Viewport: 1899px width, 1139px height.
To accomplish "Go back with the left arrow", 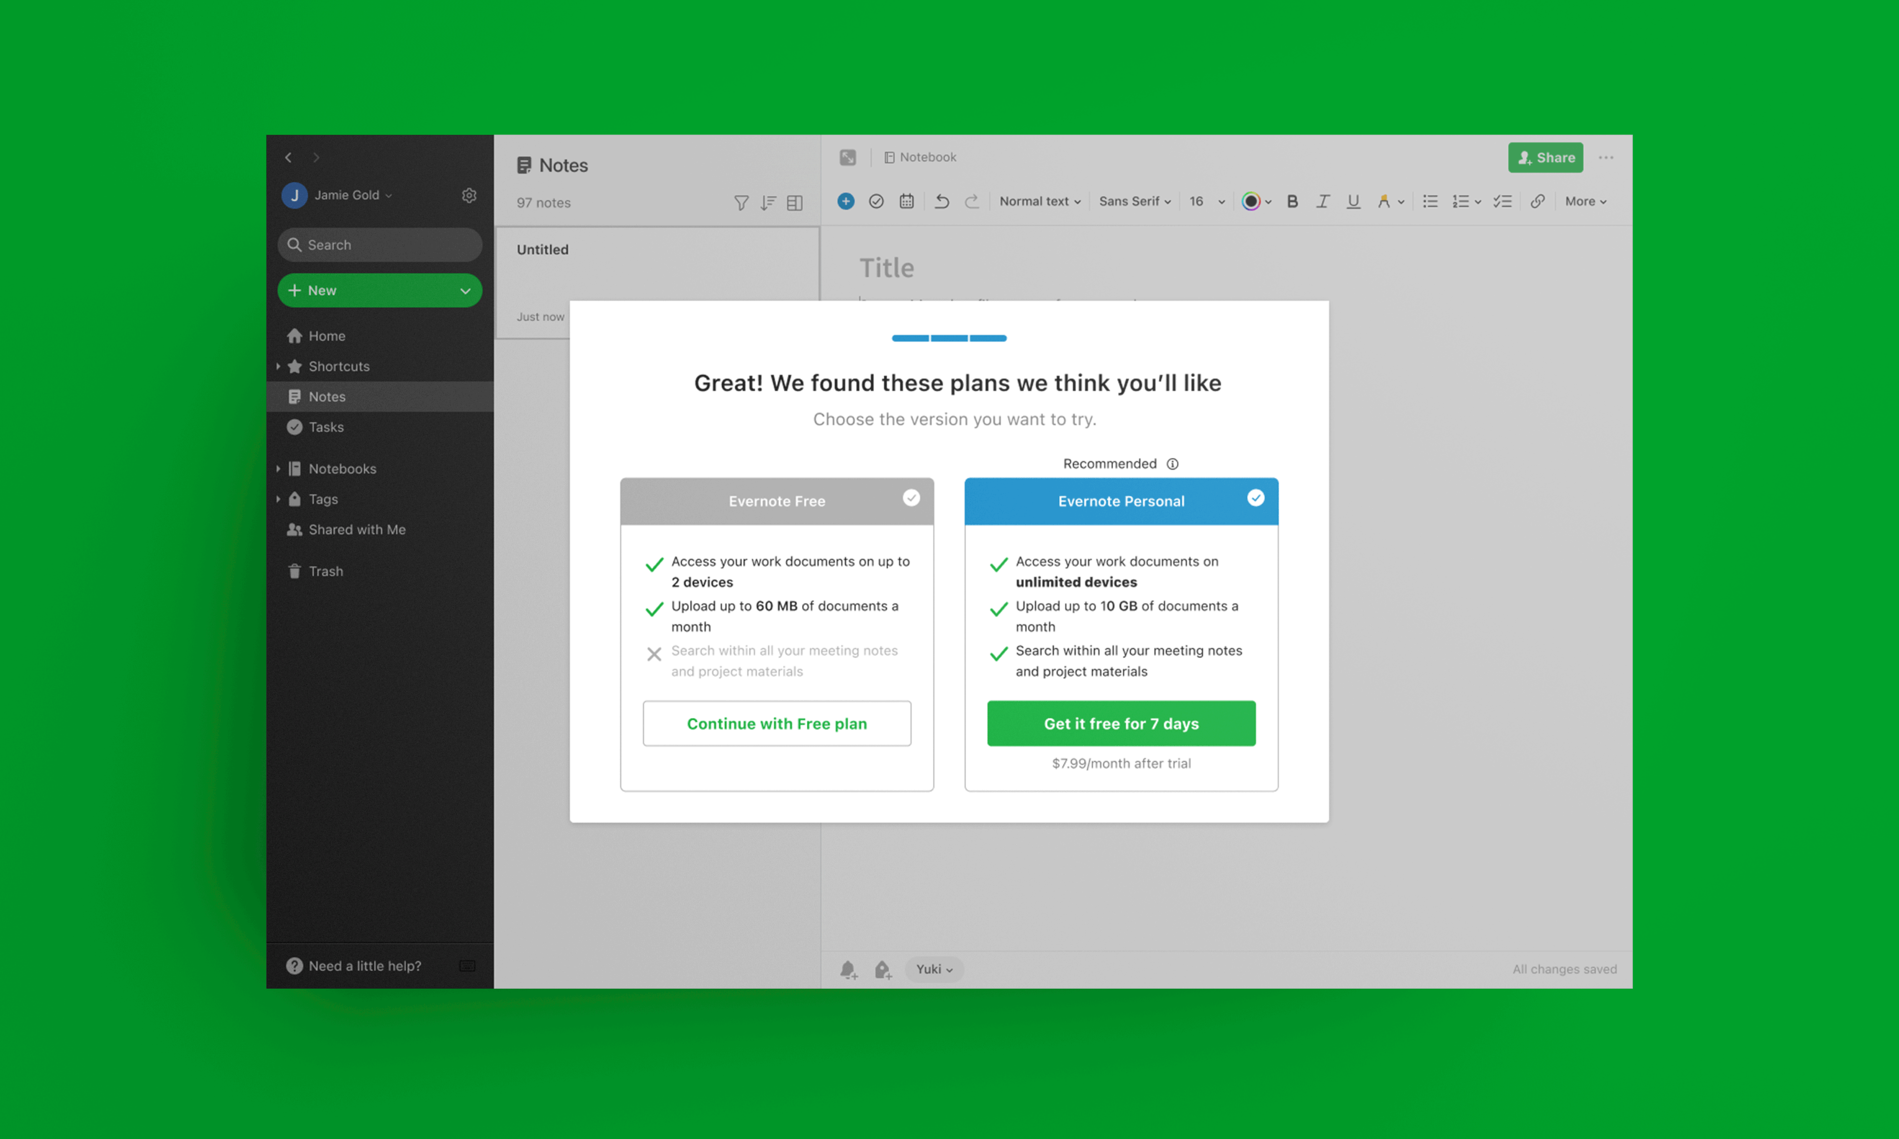I will click(289, 157).
